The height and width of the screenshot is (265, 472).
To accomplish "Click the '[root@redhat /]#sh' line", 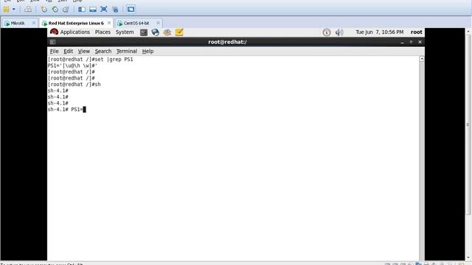I will (x=74, y=85).
